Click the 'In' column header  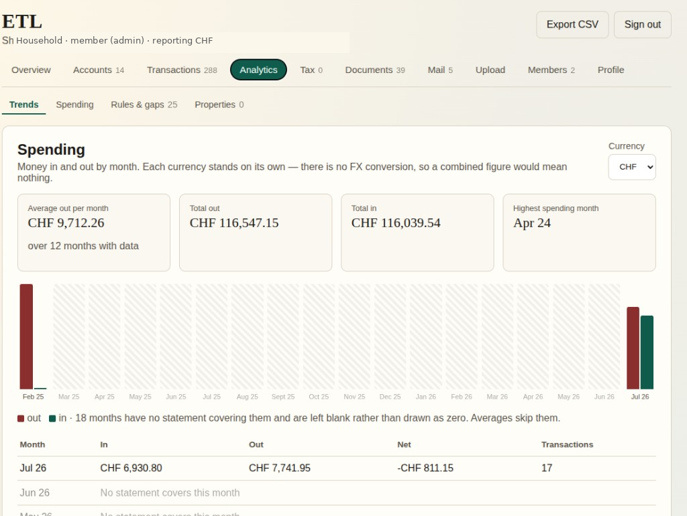pos(104,445)
